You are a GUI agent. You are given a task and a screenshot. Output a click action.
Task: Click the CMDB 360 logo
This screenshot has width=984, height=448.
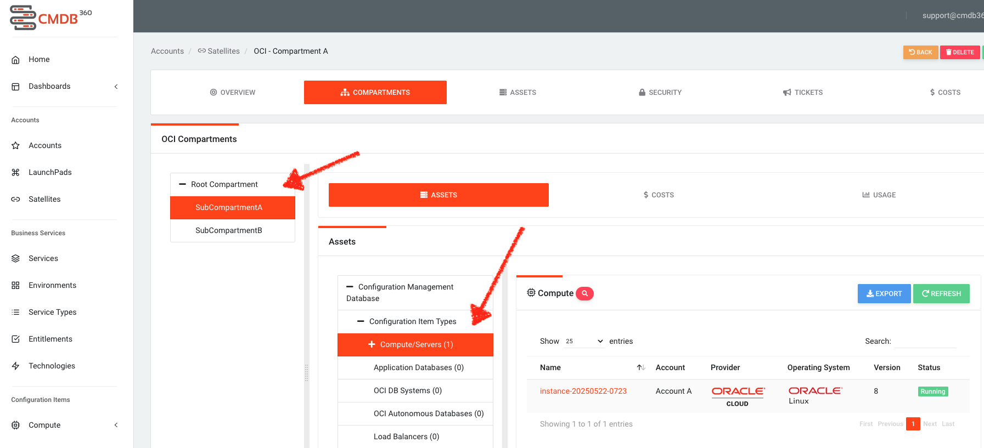(51, 18)
